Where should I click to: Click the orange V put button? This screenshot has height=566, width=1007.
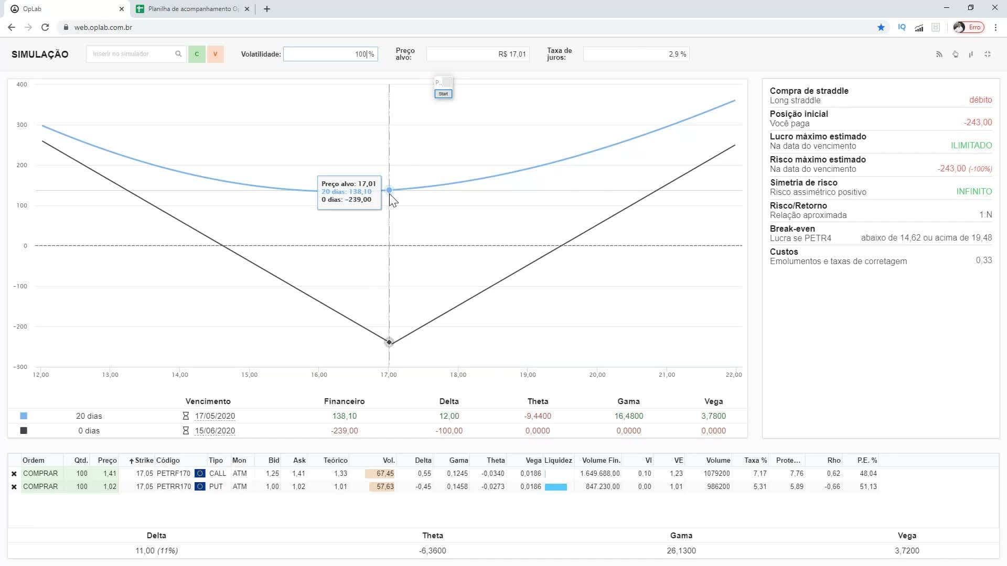click(215, 54)
